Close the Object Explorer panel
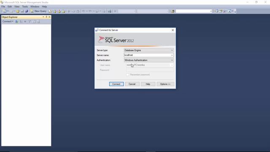Image resolution: width=270 pixels, height=152 pixels. 49,17
